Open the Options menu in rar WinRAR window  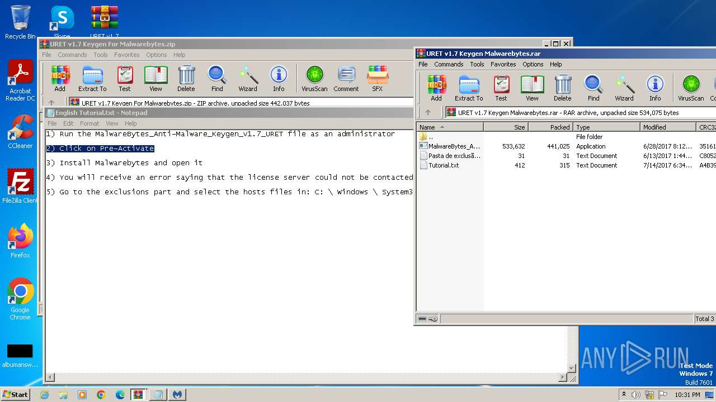click(x=533, y=64)
